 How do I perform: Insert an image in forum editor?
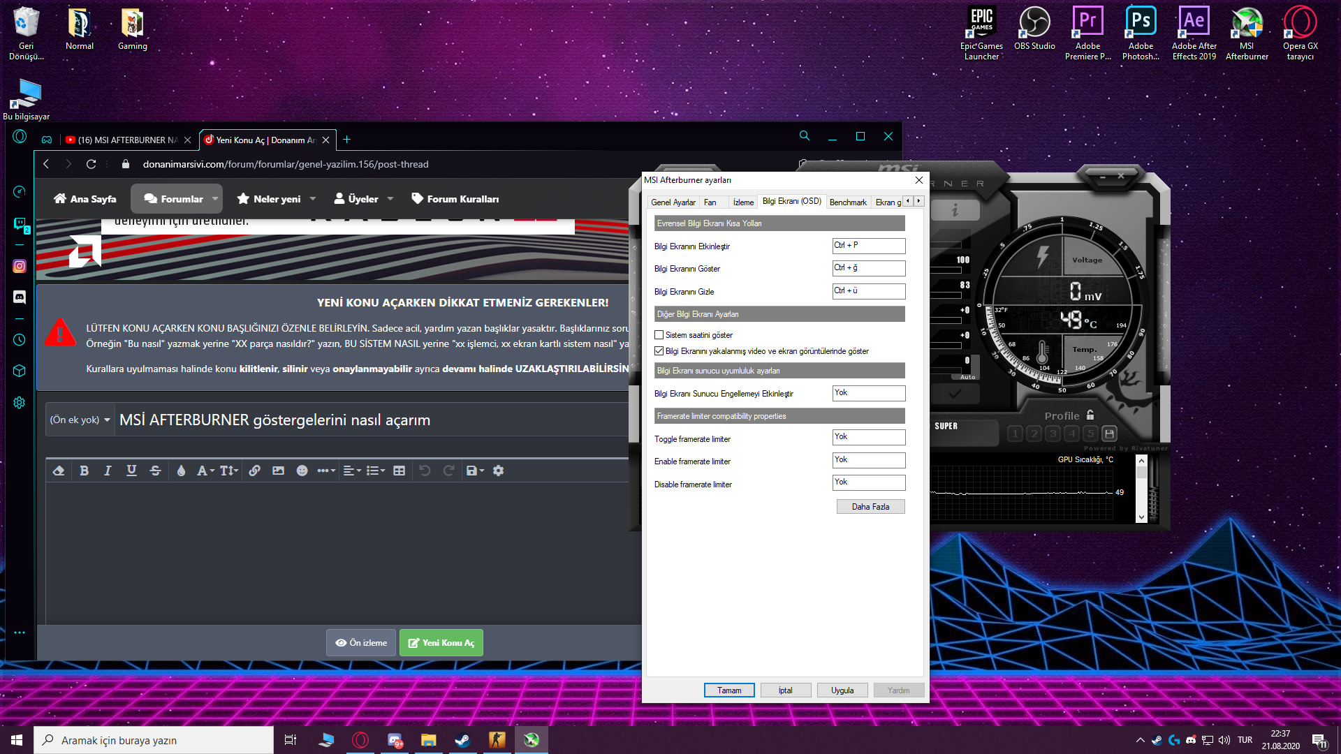pos(278,471)
